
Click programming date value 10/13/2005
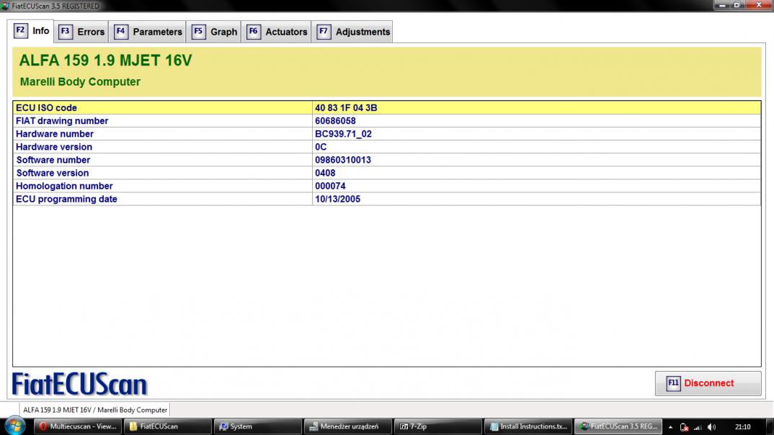point(338,199)
